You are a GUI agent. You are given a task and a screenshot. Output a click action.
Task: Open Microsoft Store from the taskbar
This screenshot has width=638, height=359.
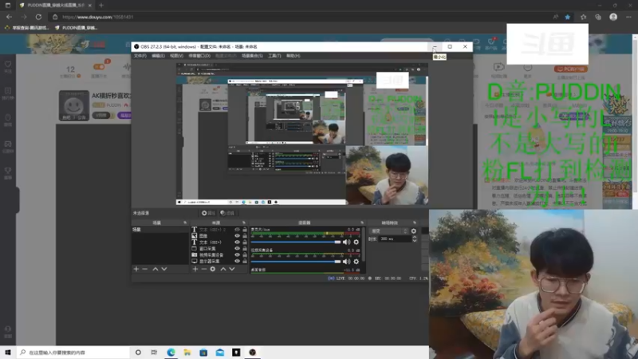tap(203, 353)
